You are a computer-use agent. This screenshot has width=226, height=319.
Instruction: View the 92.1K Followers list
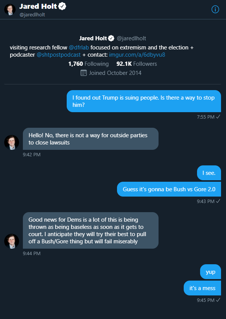coord(136,63)
